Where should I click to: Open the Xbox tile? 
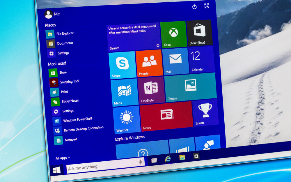point(173,34)
